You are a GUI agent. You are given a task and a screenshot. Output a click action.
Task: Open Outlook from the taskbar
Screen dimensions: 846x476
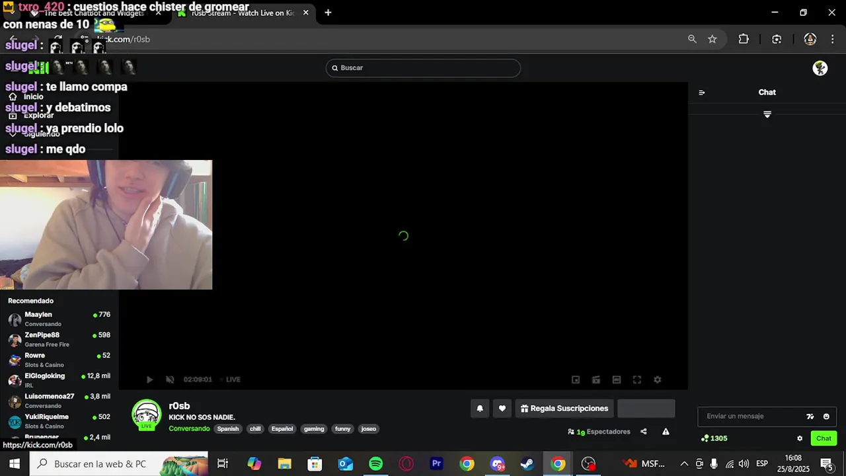click(x=345, y=464)
